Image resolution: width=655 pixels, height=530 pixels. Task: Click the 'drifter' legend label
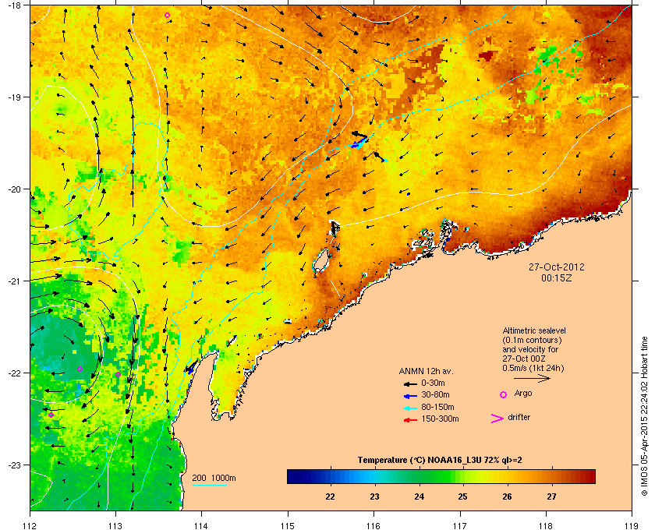519,417
